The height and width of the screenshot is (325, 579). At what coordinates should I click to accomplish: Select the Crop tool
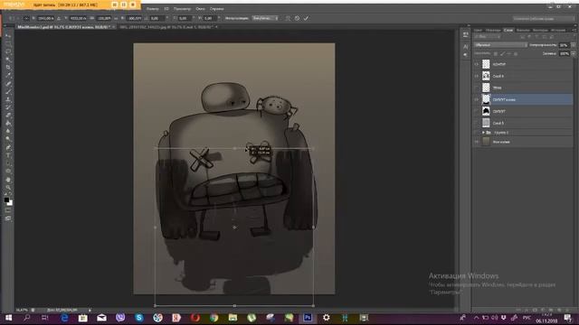8,68
